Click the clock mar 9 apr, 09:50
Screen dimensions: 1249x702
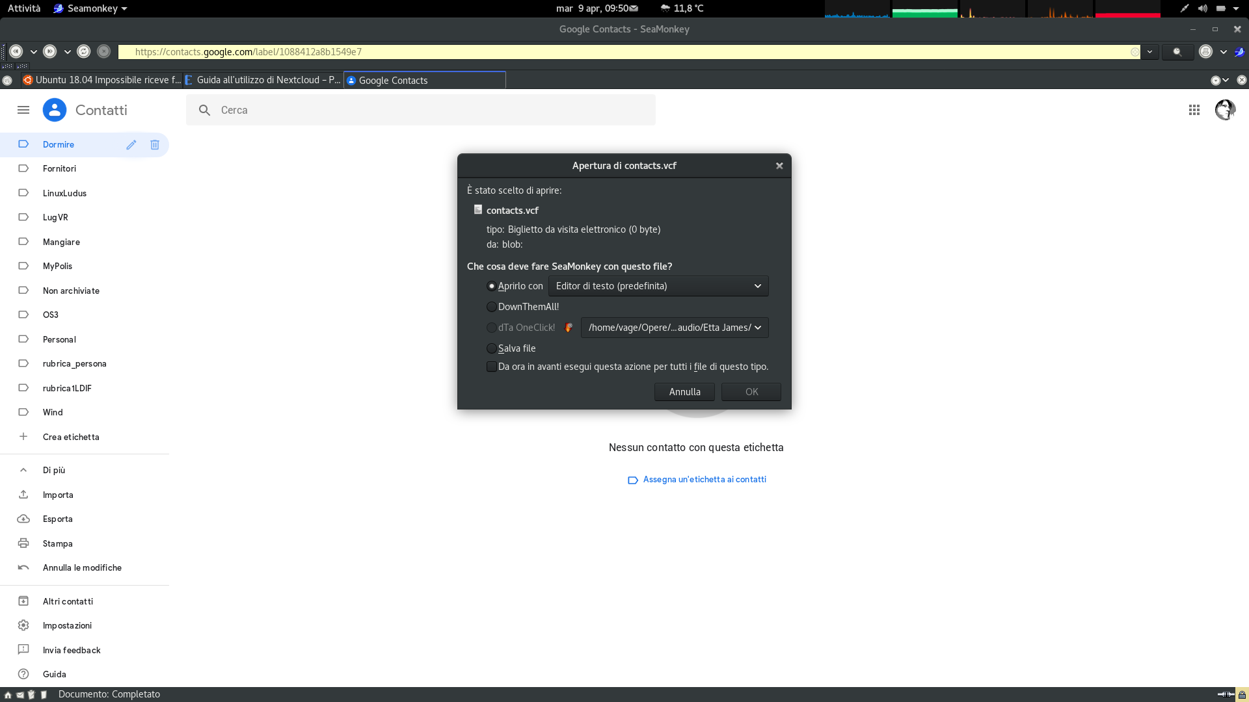coord(592,8)
